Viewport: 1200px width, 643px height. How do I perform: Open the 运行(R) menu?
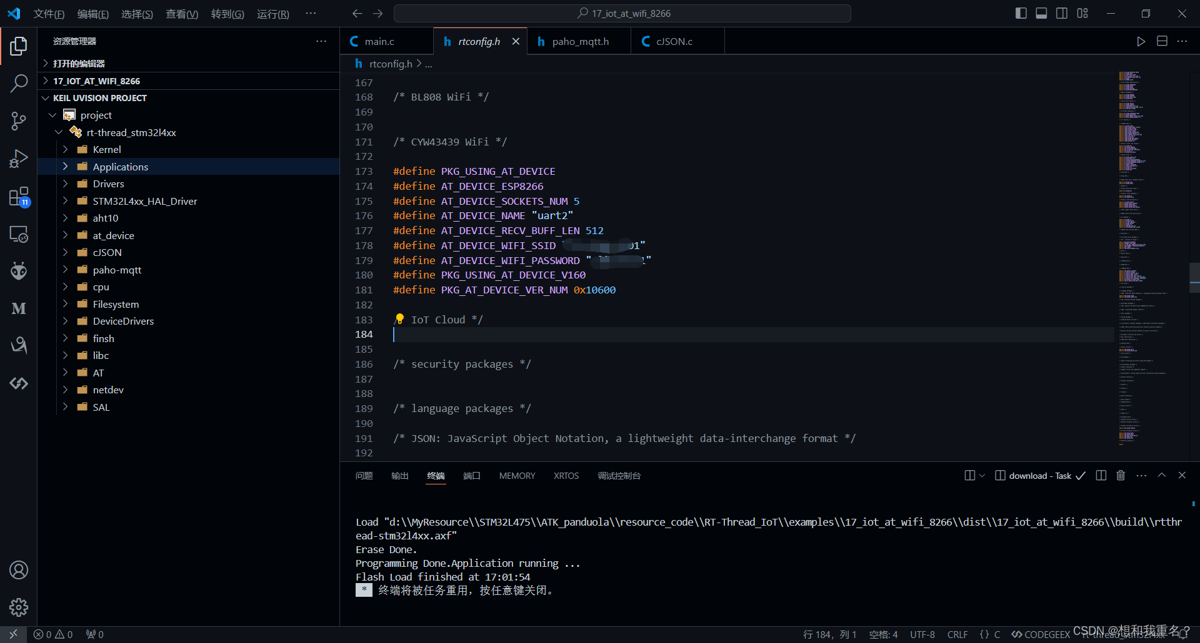click(272, 13)
